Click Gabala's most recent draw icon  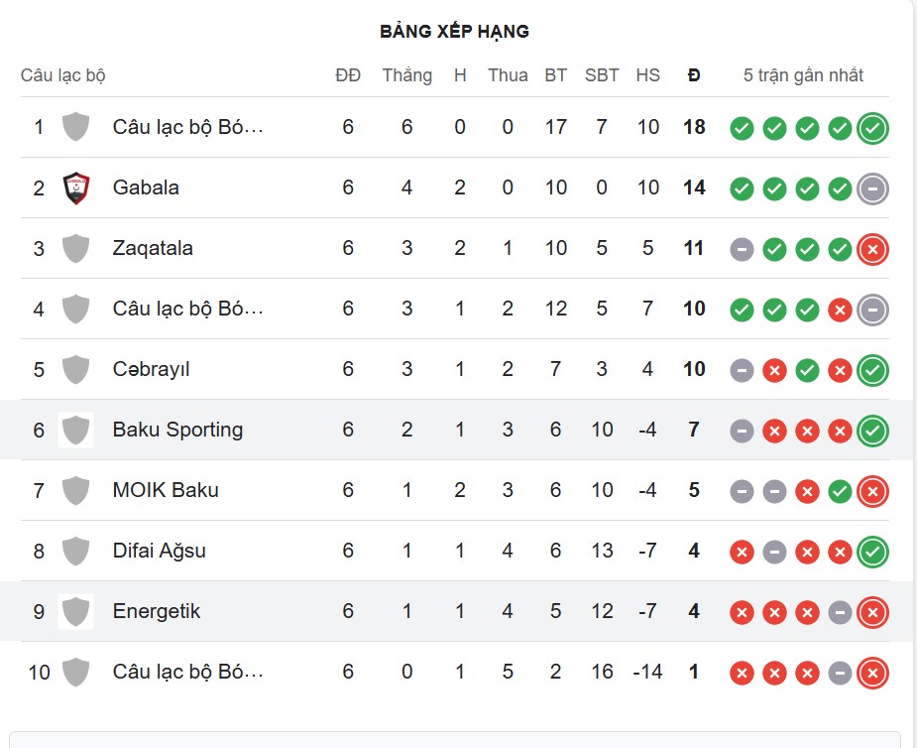pyautogui.click(x=872, y=188)
